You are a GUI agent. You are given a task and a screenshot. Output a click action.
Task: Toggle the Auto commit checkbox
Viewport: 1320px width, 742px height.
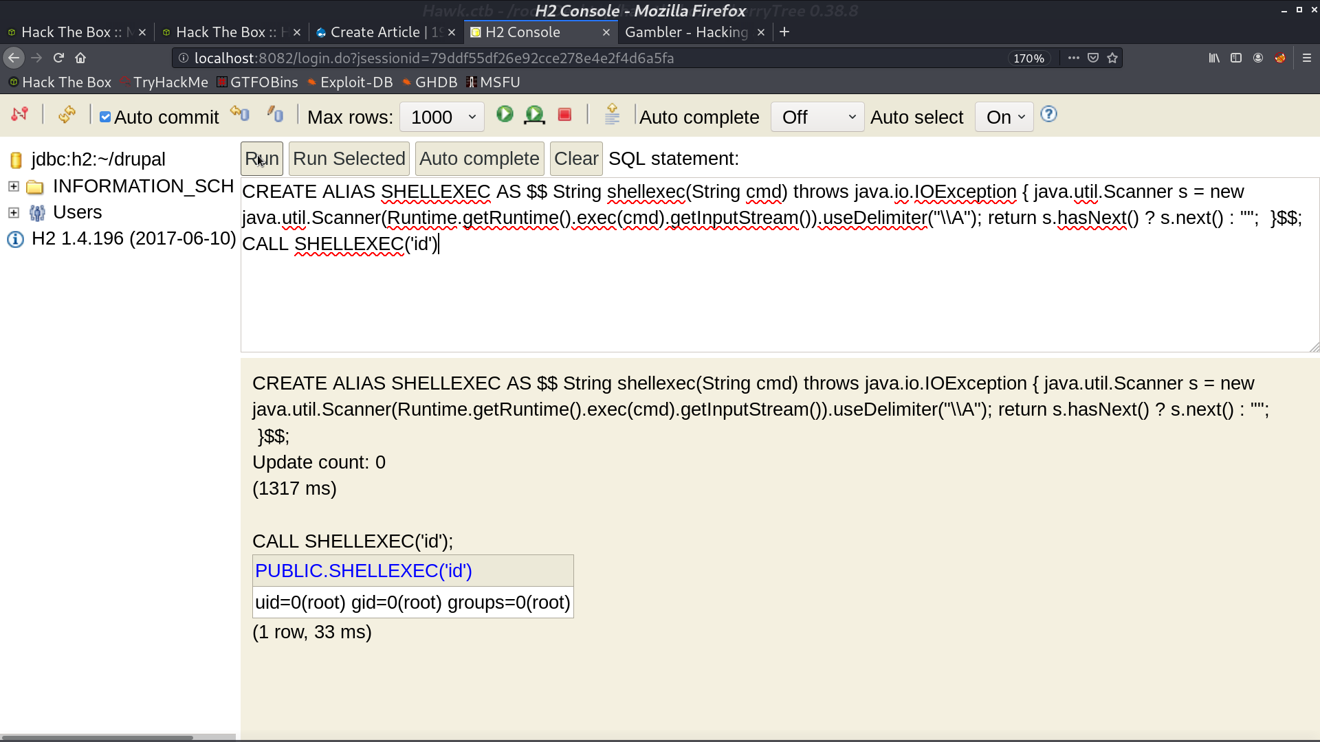pos(105,117)
